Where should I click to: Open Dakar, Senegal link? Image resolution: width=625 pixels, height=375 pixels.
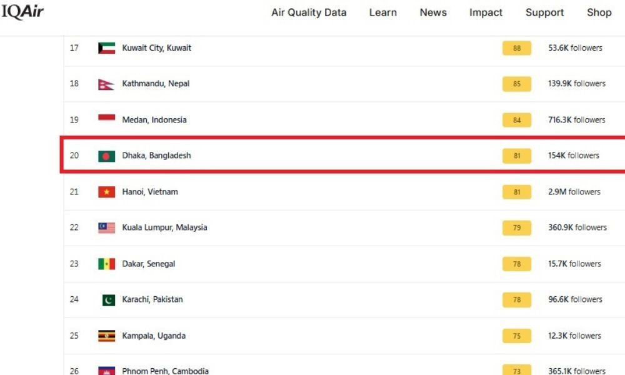point(149,264)
